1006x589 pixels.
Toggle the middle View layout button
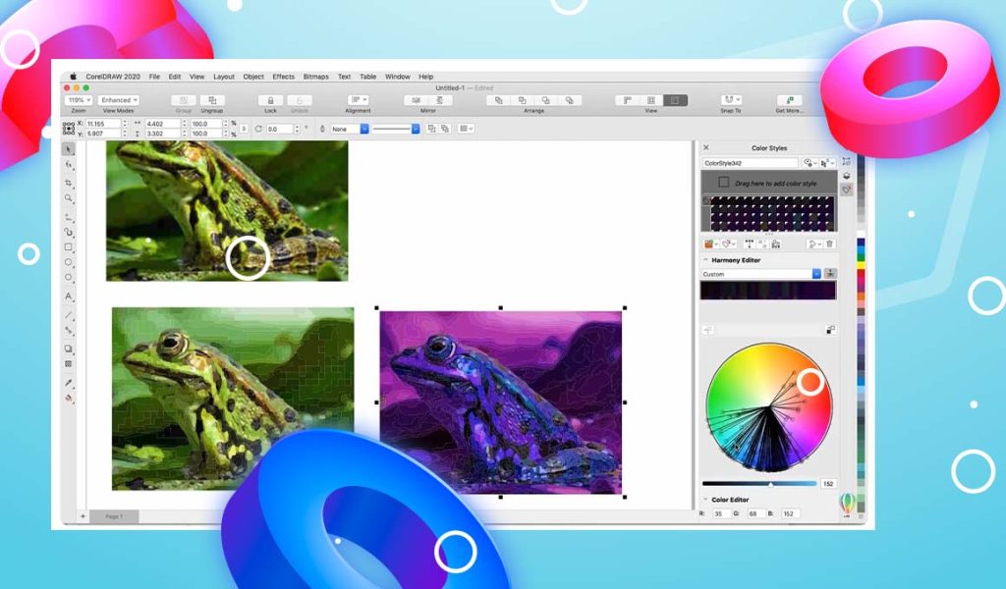click(651, 101)
